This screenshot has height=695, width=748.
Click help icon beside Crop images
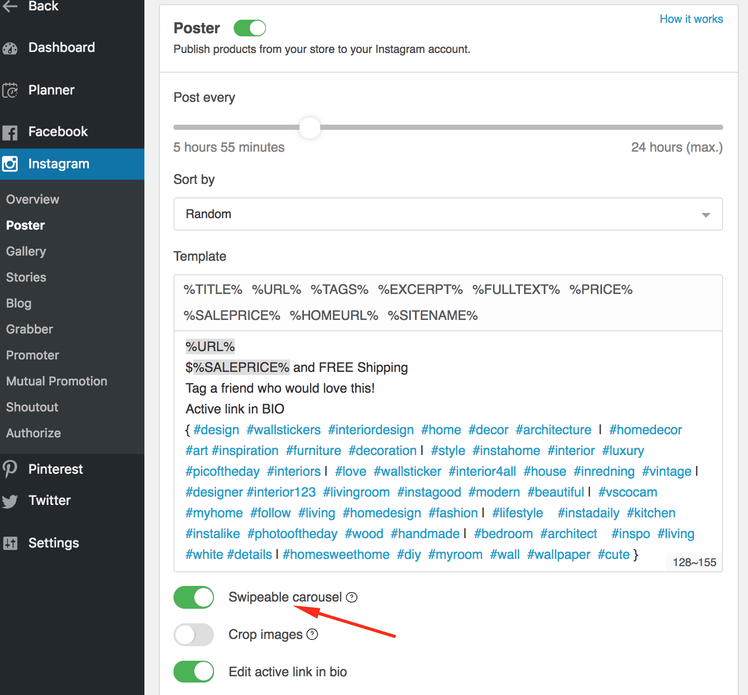pos(312,635)
